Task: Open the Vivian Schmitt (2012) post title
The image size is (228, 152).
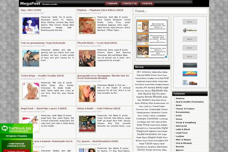Action: pyautogui.click(x=99, y=109)
